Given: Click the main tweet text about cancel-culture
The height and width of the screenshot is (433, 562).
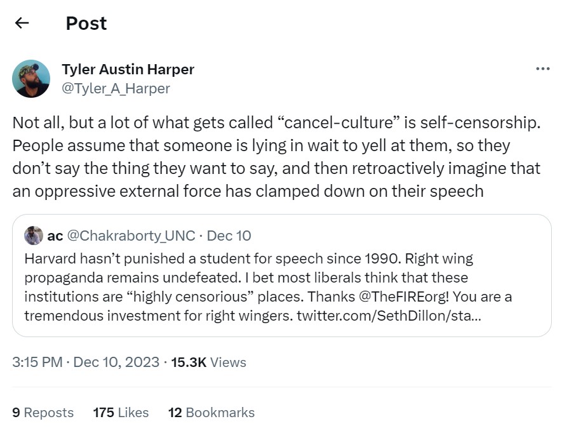Looking at the screenshot, I should point(276,157).
